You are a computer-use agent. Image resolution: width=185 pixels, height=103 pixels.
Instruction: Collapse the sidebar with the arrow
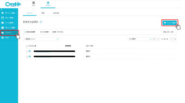(x=1, y=9)
